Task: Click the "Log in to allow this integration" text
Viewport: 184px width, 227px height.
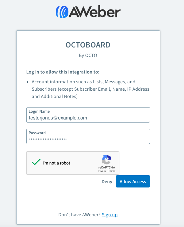Action: point(63,72)
